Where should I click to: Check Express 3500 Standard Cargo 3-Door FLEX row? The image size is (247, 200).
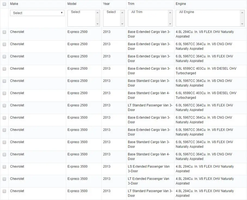(x=4, y=142)
